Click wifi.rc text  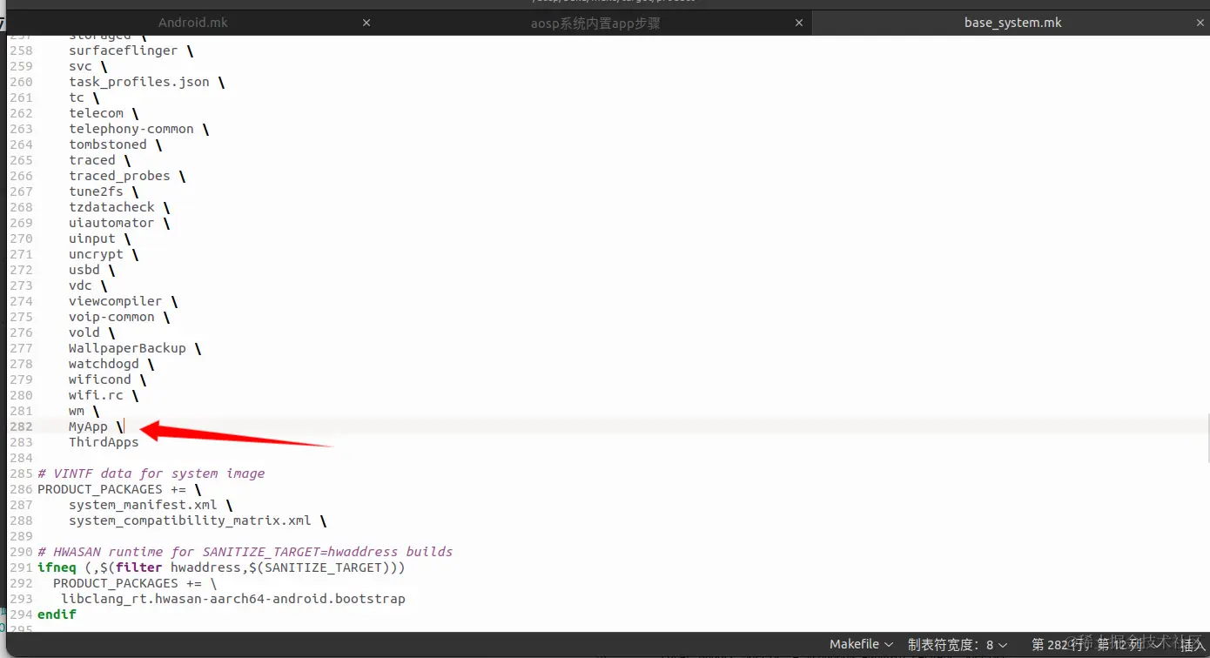click(96, 395)
